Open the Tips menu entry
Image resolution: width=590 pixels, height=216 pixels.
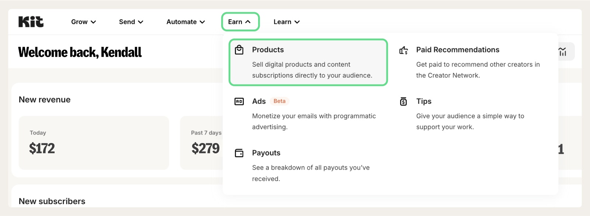[x=424, y=101]
